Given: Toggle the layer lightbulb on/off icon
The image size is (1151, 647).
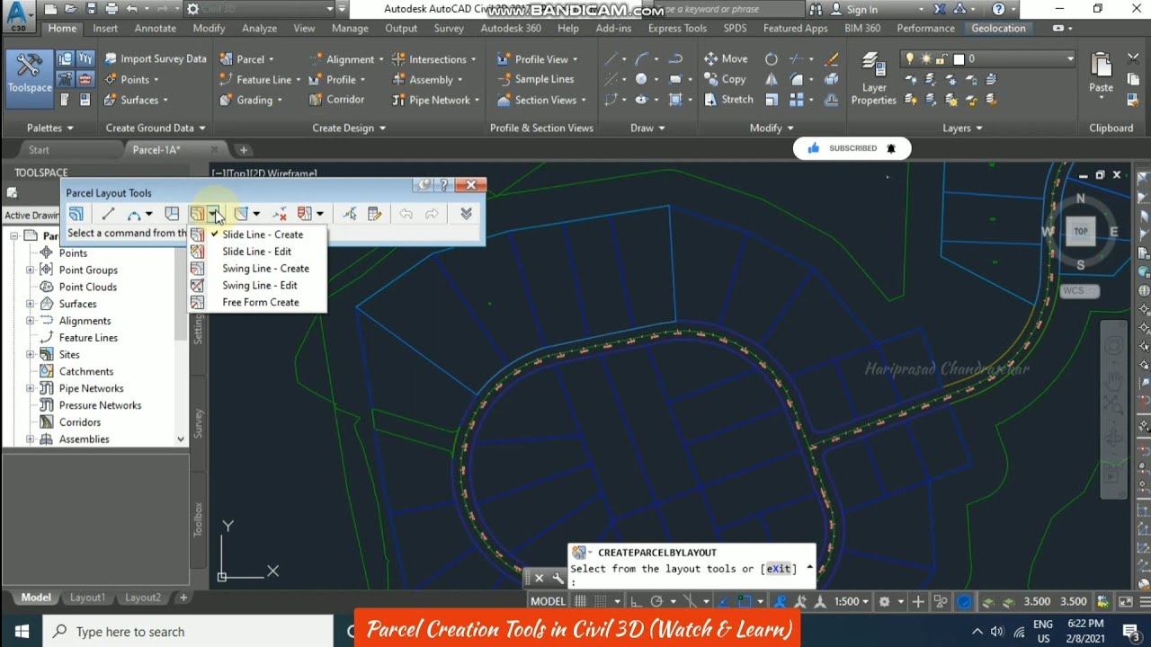Looking at the screenshot, I should click(x=910, y=59).
